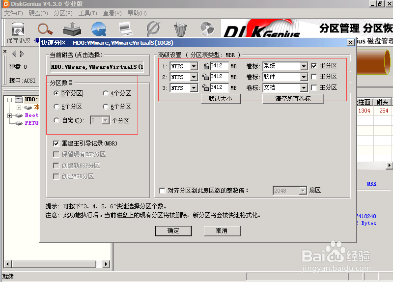Open volume label dropdown showing 文档

(304, 88)
